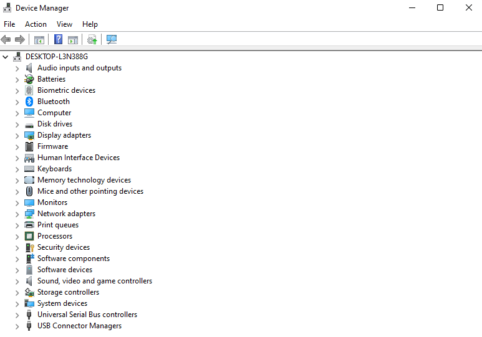Screen dimensions: 482x337
Task: Click the Security devices key icon
Action: [30, 247]
